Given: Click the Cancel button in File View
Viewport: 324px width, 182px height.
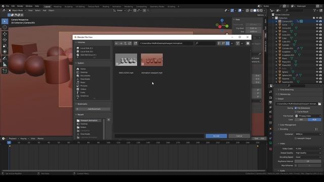Looking at the screenshot, I should 239,136.
